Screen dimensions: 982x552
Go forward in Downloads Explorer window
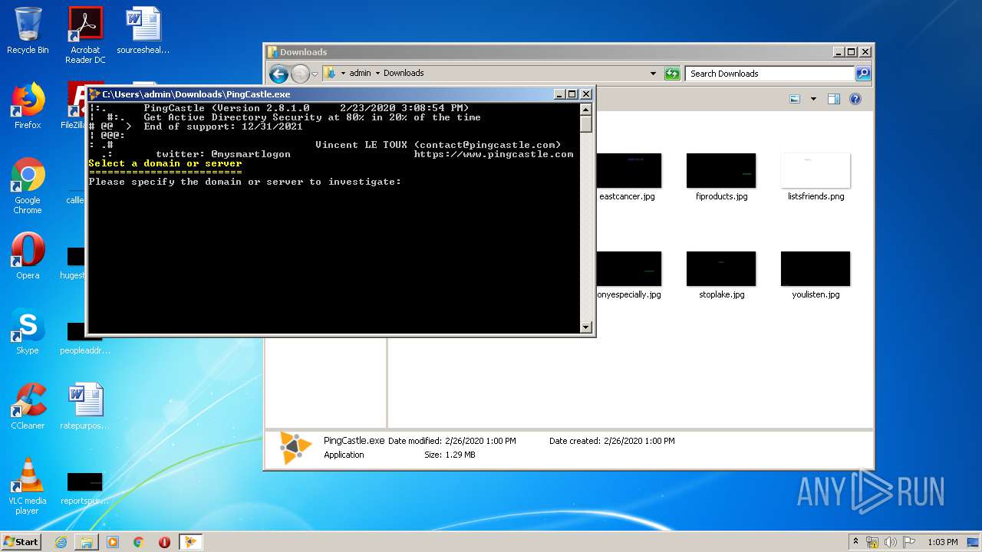pyautogui.click(x=300, y=74)
